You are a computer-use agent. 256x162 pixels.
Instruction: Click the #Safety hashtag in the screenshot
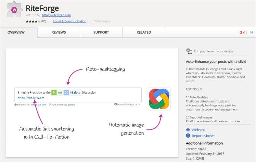point(75,92)
